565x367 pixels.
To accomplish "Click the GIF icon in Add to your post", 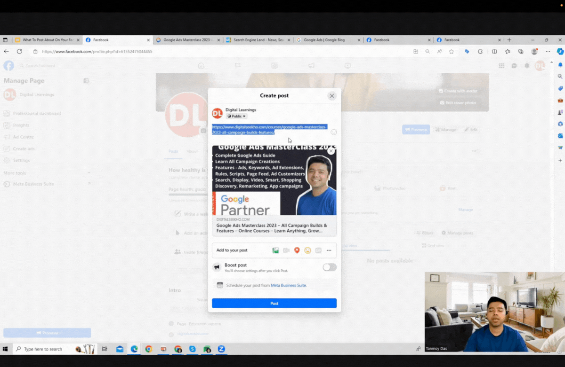I will (318, 250).
